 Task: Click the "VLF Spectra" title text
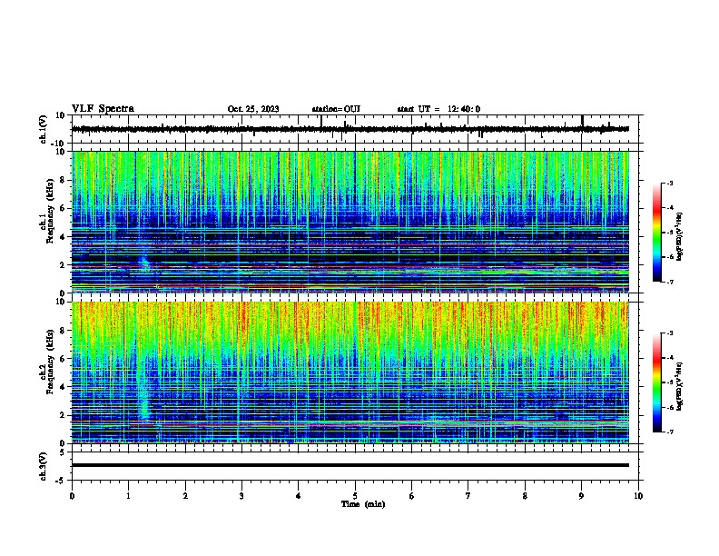click(103, 109)
